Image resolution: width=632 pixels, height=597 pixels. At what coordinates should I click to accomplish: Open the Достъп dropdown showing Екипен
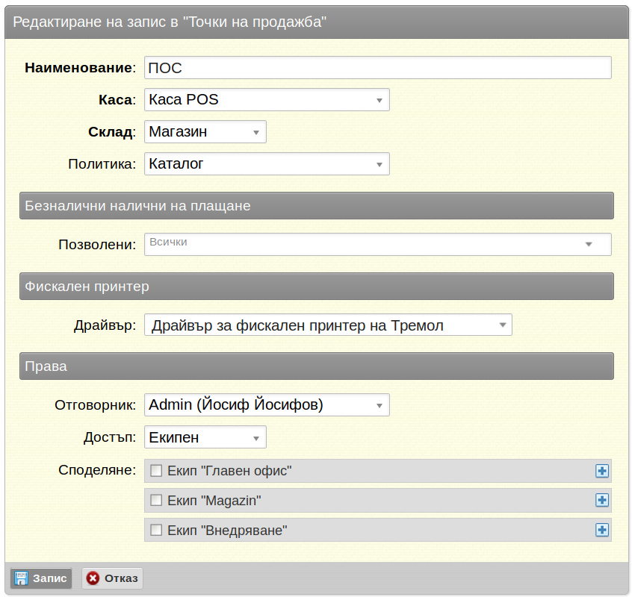205,437
